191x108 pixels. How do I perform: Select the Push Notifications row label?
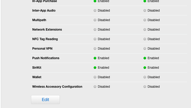(x=46, y=58)
